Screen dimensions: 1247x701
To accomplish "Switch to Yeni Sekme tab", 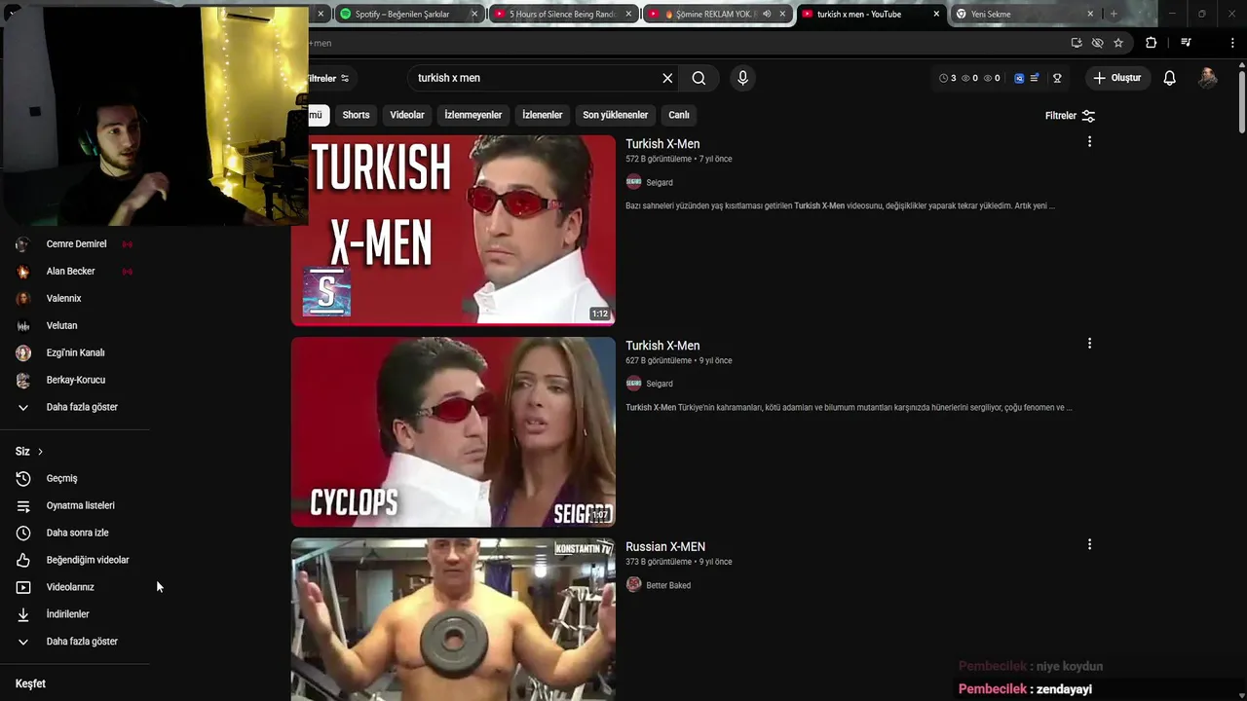I will 1025,15.
